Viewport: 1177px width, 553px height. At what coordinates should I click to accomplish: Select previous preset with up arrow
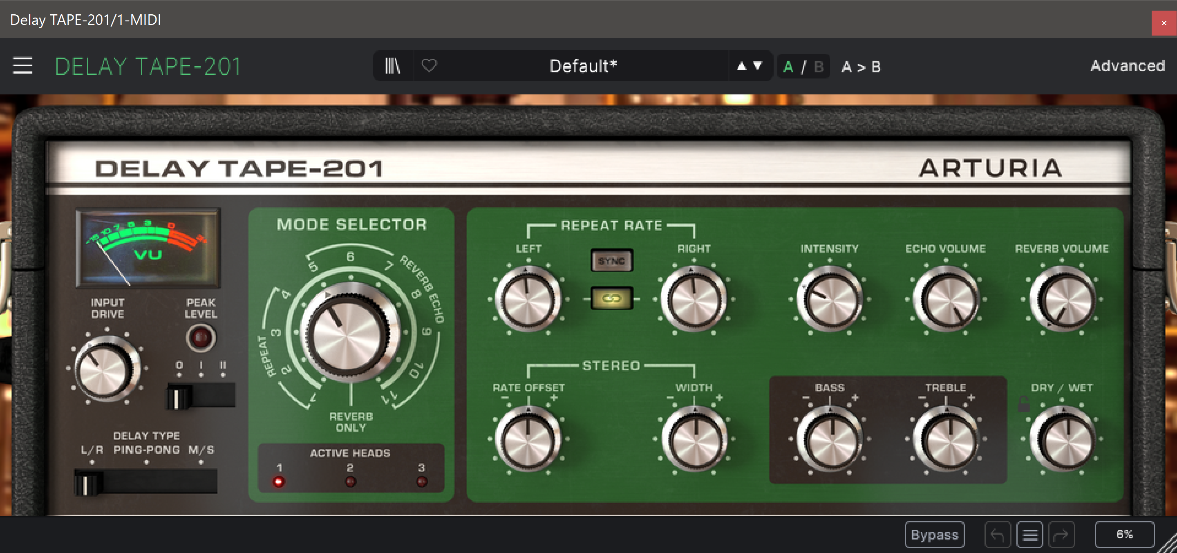click(742, 66)
